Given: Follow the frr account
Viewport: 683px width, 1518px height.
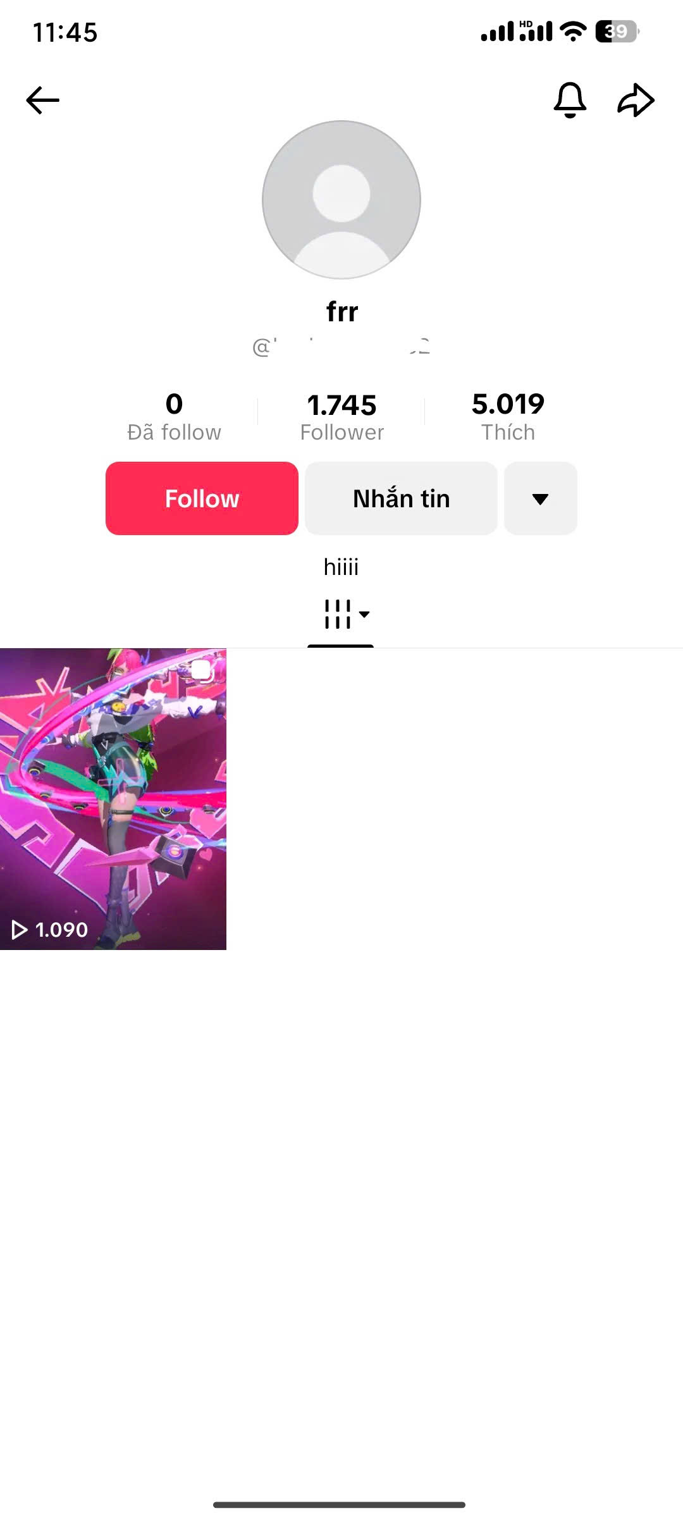Looking at the screenshot, I should (x=202, y=498).
